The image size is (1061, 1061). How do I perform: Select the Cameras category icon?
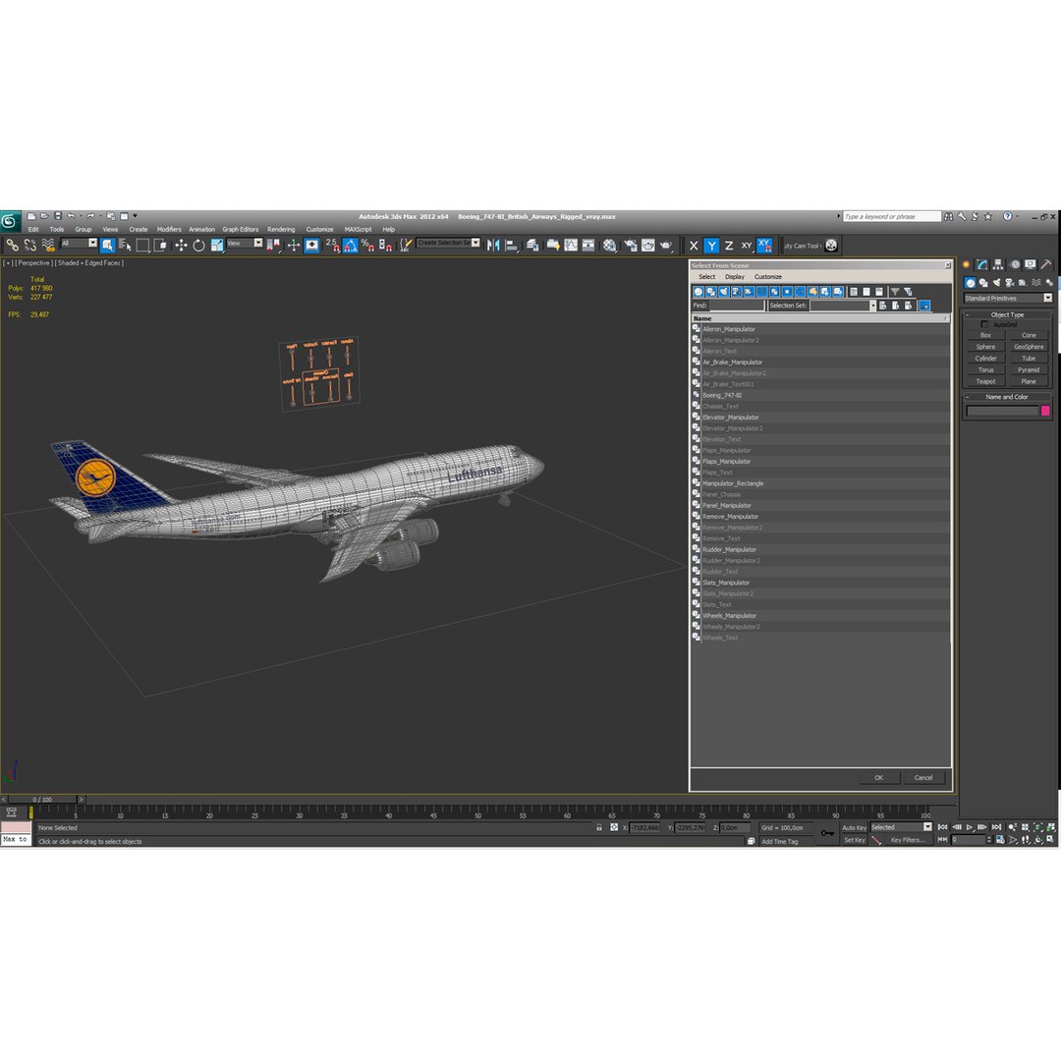click(1010, 283)
